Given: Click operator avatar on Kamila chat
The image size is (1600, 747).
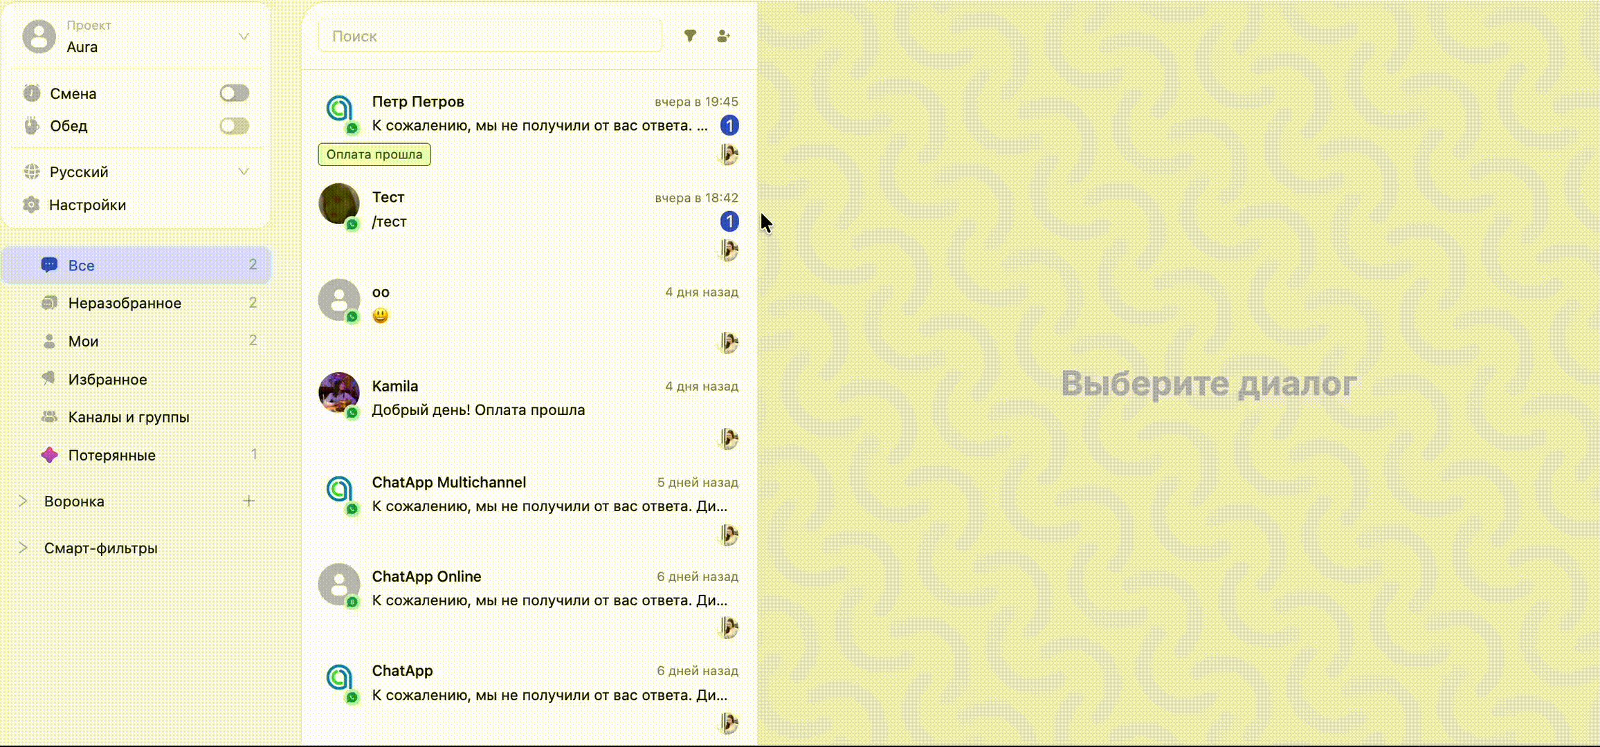Looking at the screenshot, I should point(728,438).
